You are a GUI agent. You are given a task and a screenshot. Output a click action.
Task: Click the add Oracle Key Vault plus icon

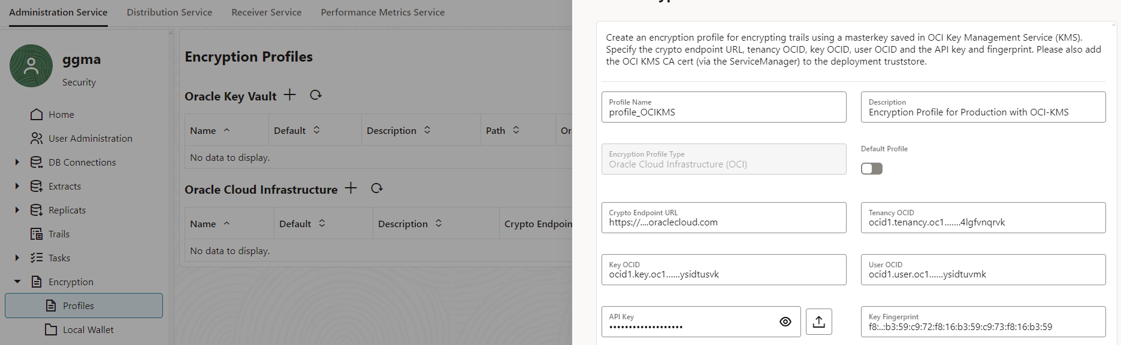[290, 95]
